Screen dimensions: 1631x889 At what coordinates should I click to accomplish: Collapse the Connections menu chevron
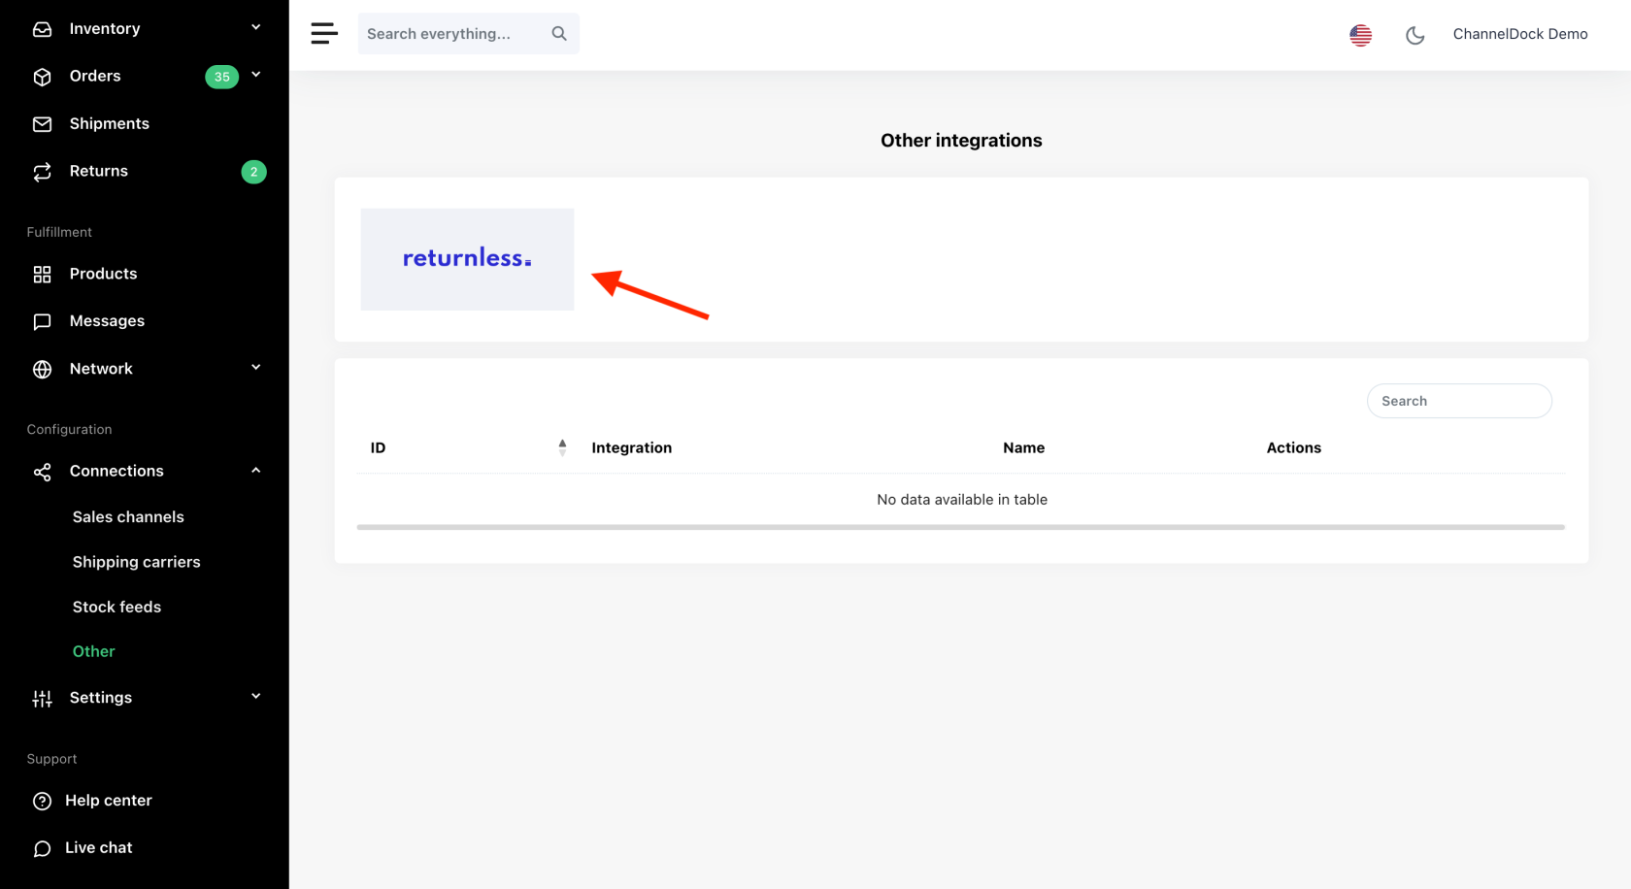(256, 471)
